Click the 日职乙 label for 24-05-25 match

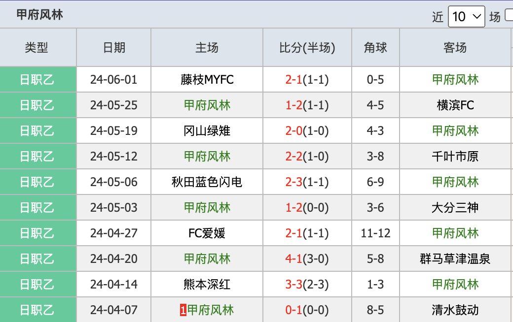37,105
